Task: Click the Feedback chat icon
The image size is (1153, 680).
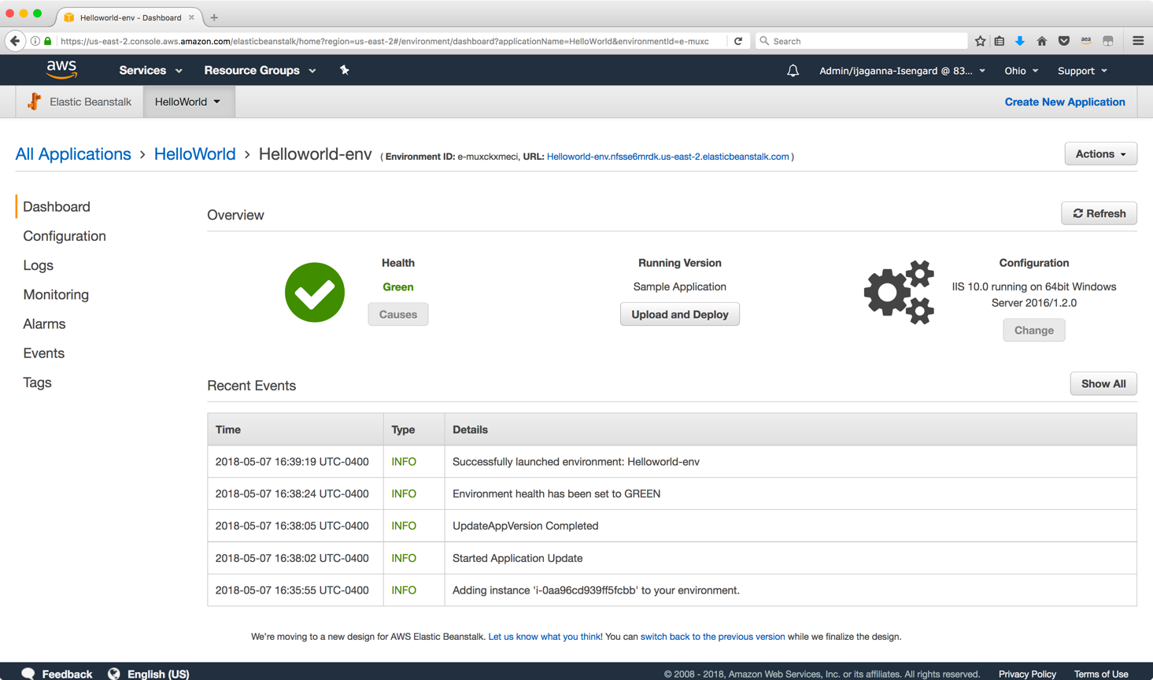Action: (28, 674)
